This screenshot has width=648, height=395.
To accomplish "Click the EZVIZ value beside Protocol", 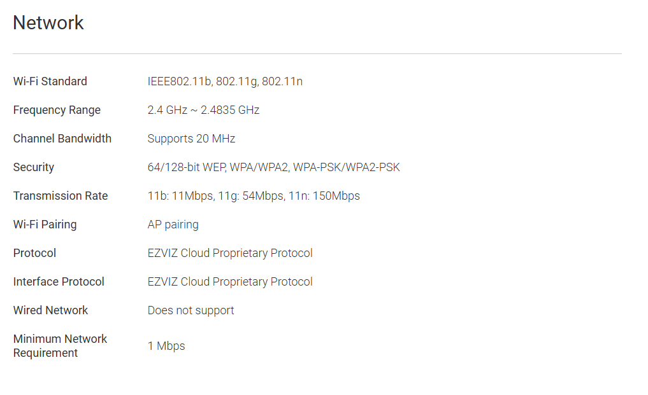I will [230, 253].
